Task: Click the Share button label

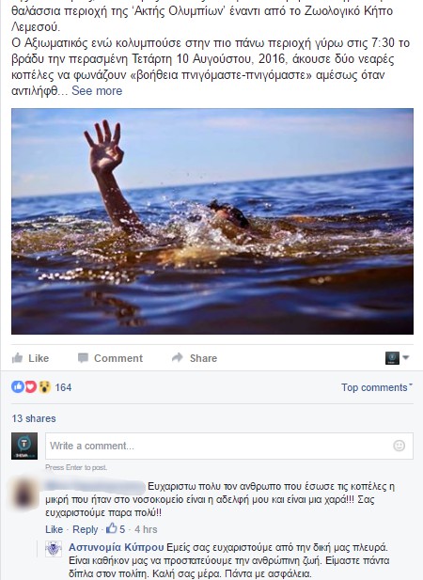Action: click(x=203, y=358)
